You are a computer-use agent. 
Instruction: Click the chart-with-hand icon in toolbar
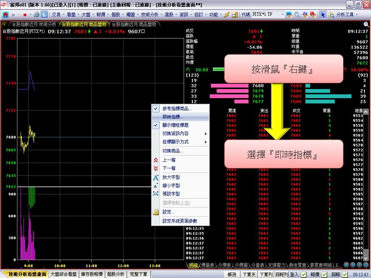pyautogui.click(x=305, y=14)
